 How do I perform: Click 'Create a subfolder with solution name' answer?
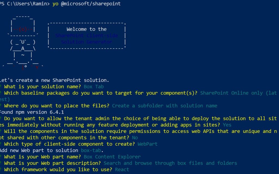tap(165, 106)
